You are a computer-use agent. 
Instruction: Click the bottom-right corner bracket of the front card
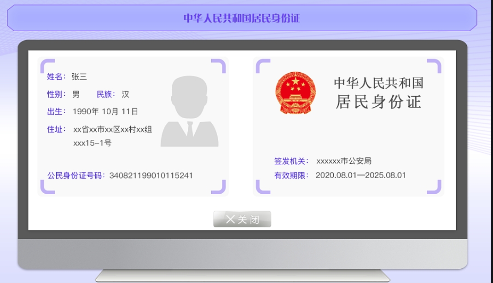[x=223, y=190]
